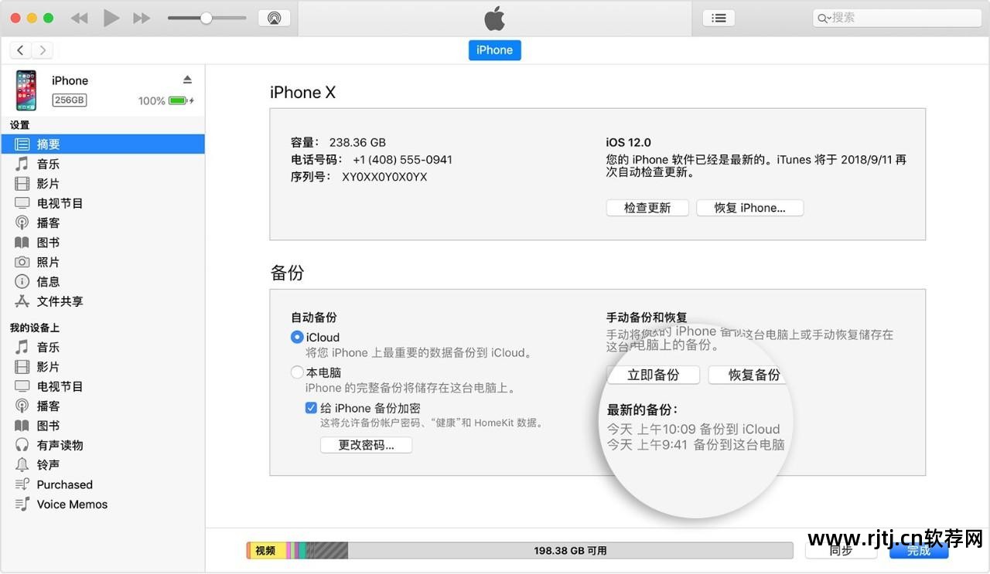Click the serial number XY0XX0Y0X0YX

(384, 177)
